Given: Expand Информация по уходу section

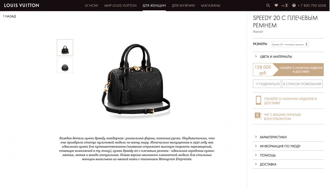Looking at the screenshot, I should click(x=288, y=146).
